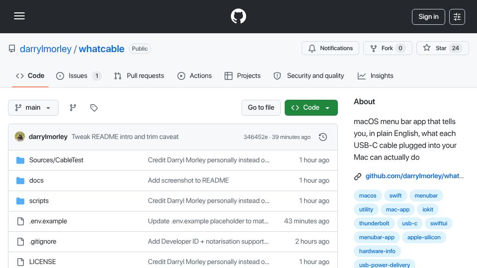
Task: Click the Star count badge 24
Action: pyautogui.click(x=456, y=48)
